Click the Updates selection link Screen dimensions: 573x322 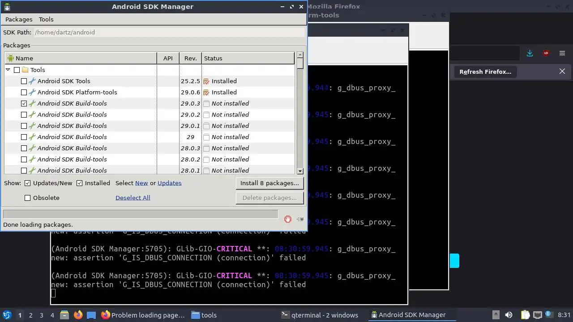[x=170, y=183]
